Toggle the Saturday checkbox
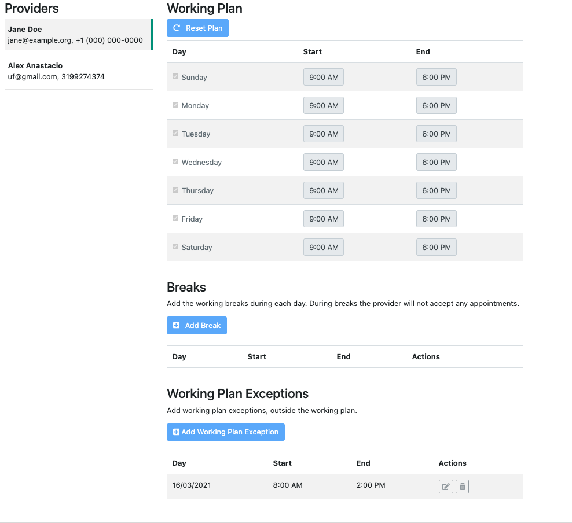This screenshot has width=572, height=523. pyautogui.click(x=175, y=246)
